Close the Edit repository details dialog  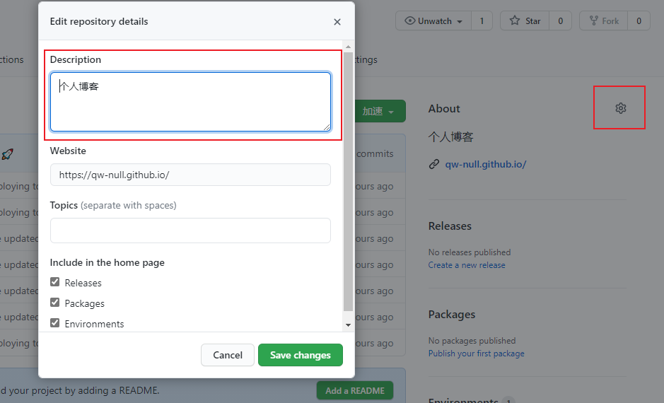click(337, 22)
